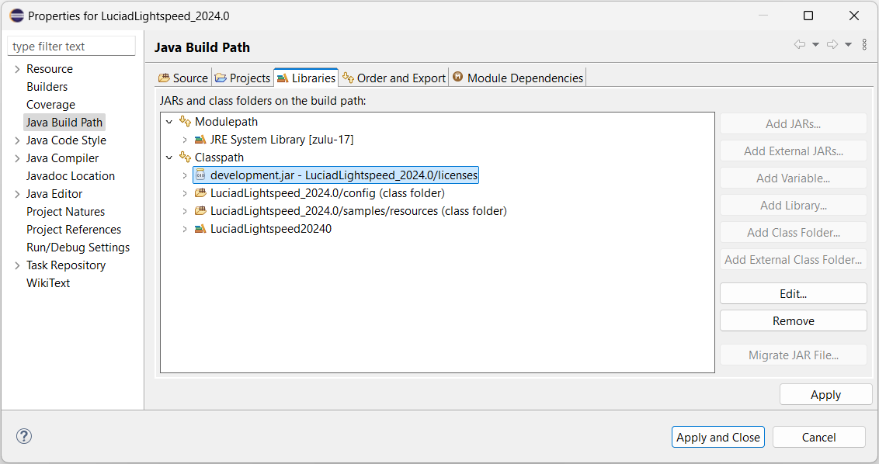Maximize the Properties window
Viewport: 879px width, 464px height.
[808, 16]
